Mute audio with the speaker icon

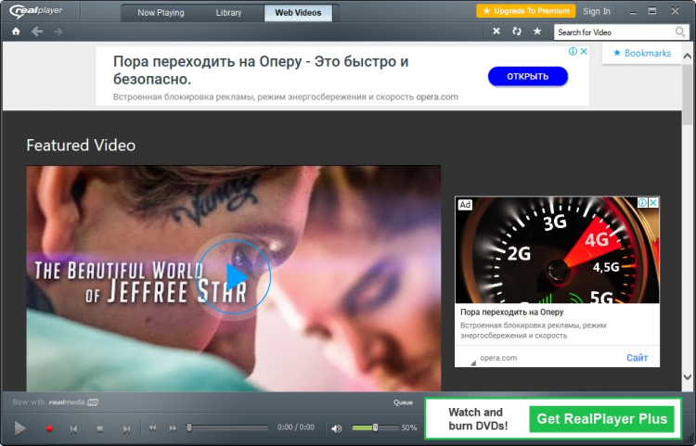[336, 428]
